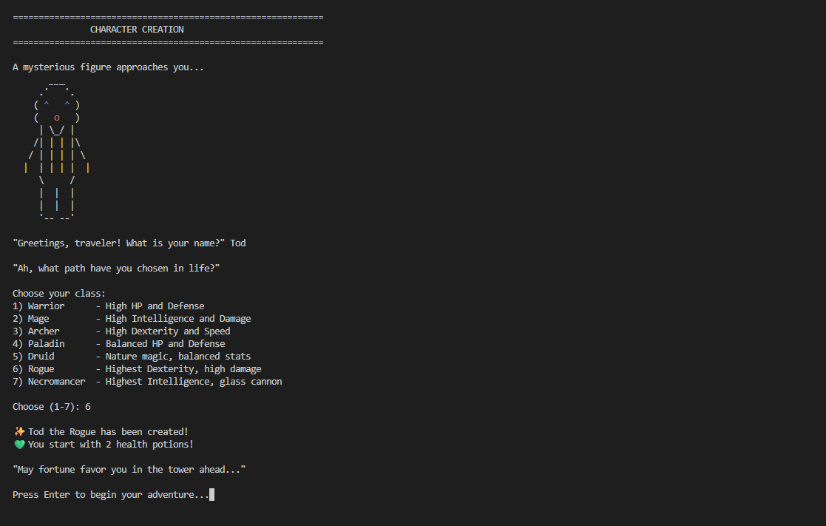This screenshot has height=526, width=826.
Task: Click the green heart emoji icon
Action: tap(19, 445)
